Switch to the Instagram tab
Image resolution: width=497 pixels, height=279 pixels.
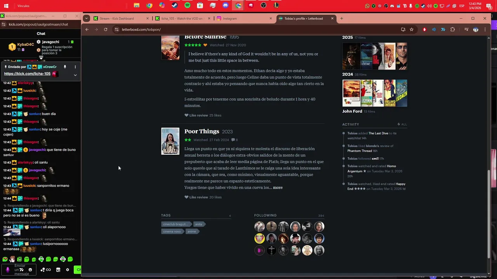[x=244, y=18]
